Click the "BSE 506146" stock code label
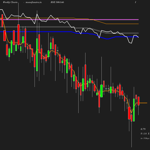Screen dimensions: 150x150 [57, 2]
